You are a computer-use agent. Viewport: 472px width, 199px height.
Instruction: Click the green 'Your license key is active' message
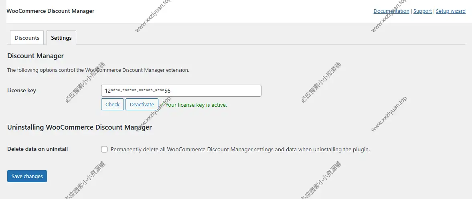click(x=196, y=105)
